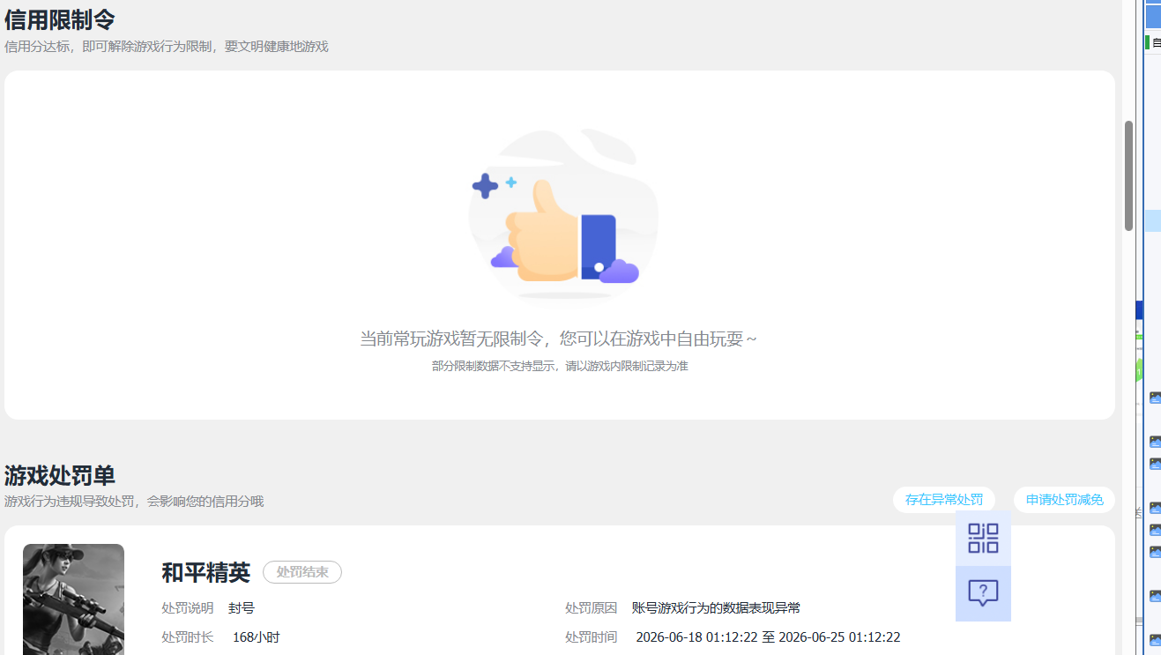Click the 存在异常处罚 button
The width and height of the screenshot is (1161, 655).
click(944, 500)
